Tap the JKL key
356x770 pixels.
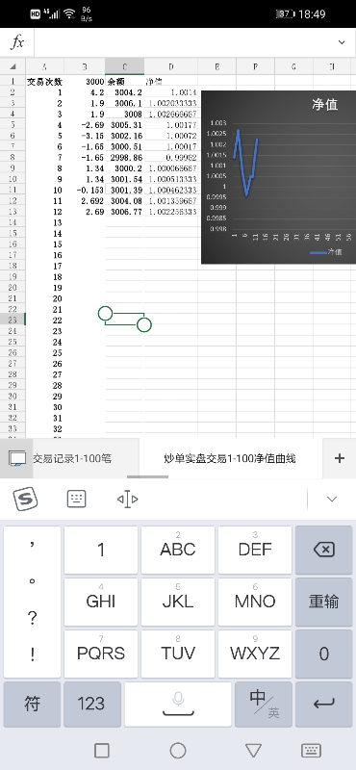click(178, 602)
